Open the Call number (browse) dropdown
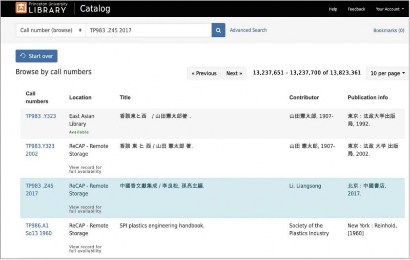This screenshot has width=410, height=260. 51,30
